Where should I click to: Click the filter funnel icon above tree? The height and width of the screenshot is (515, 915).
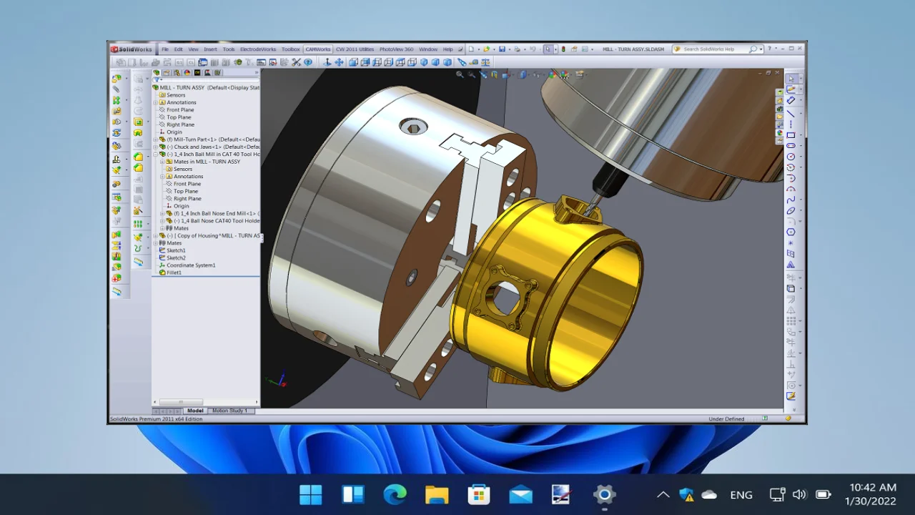click(x=156, y=79)
